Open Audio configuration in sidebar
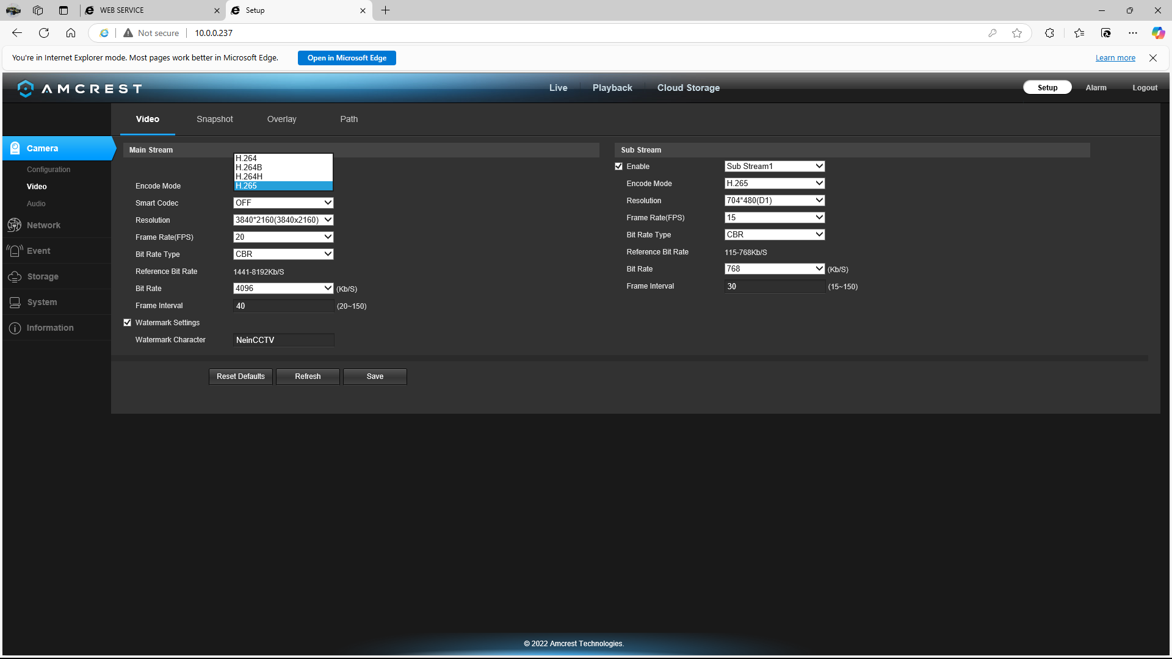This screenshot has width=1172, height=659. point(36,204)
